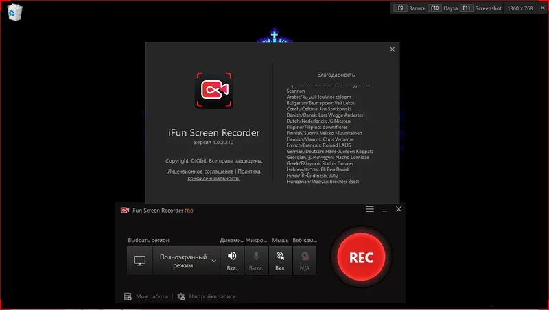Toggle mouse click effects (Мышь)

pos(280,261)
